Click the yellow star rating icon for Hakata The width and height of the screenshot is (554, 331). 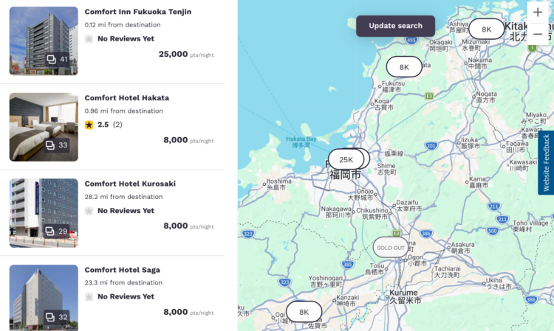[89, 125]
